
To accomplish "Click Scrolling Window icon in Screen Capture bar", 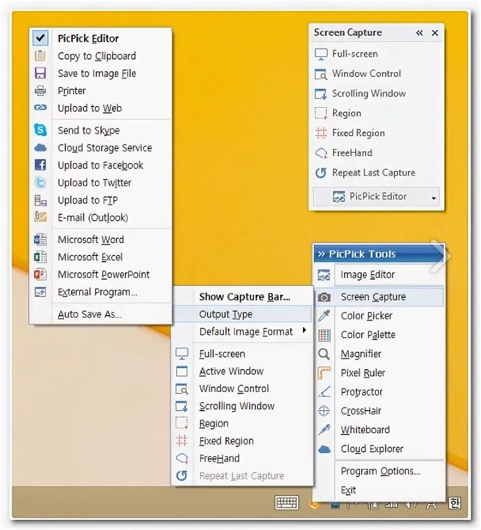I will pyautogui.click(x=321, y=94).
